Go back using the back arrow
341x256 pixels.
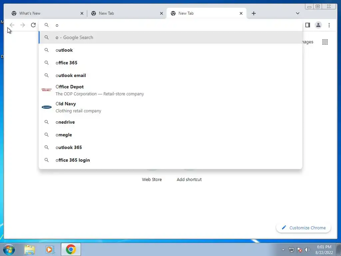[12, 25]
